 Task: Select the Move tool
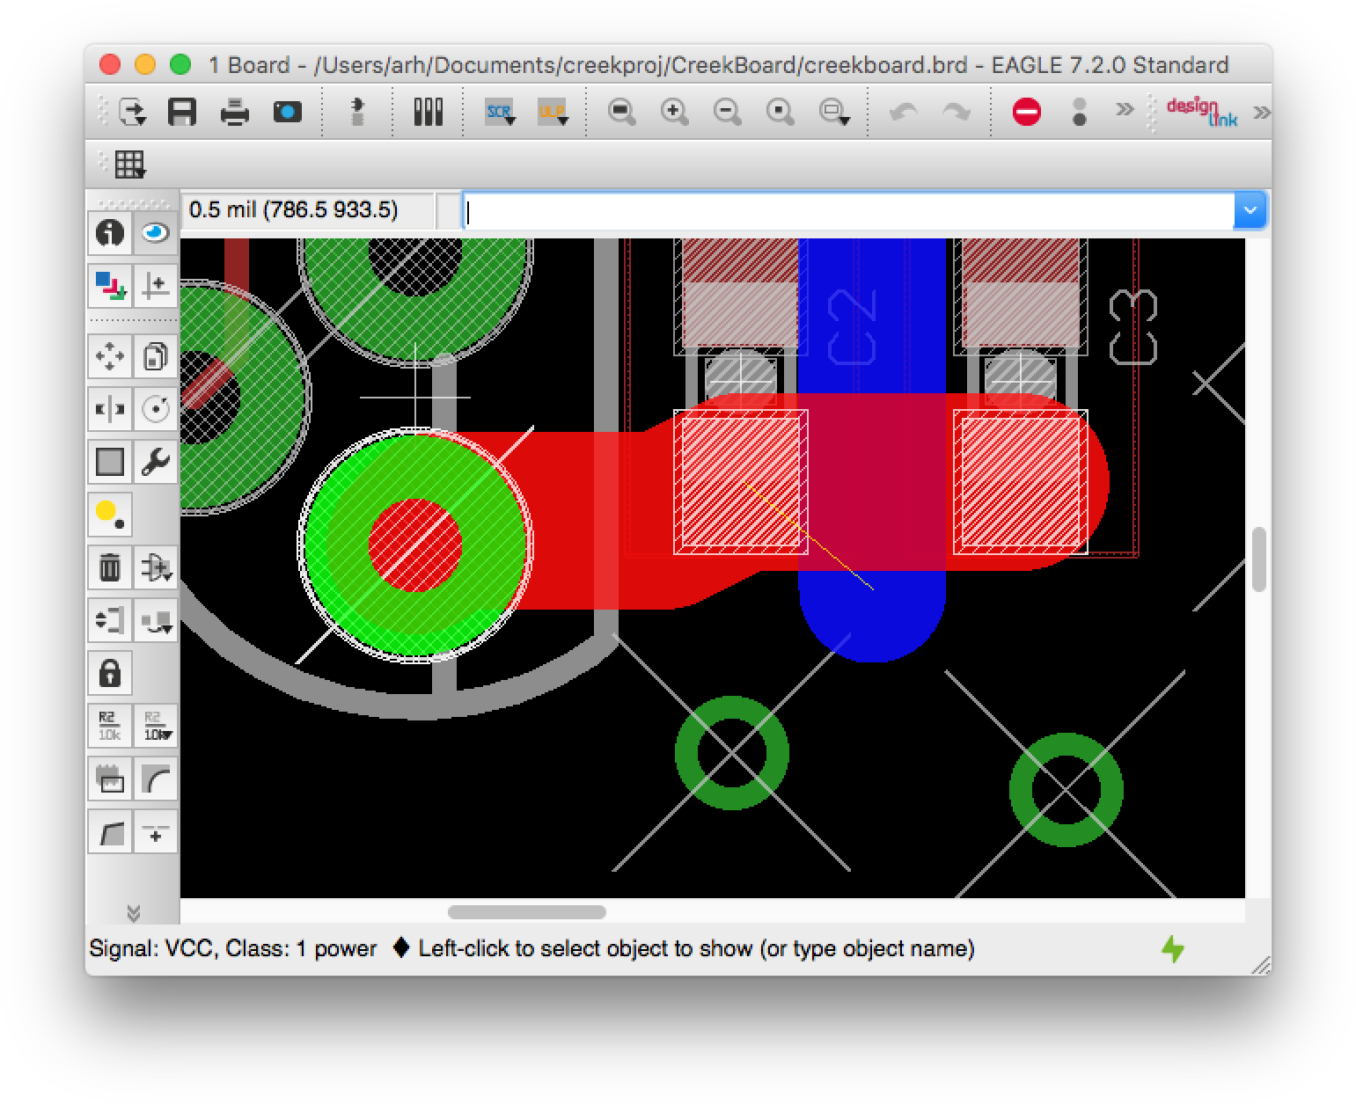coord(110,356)
